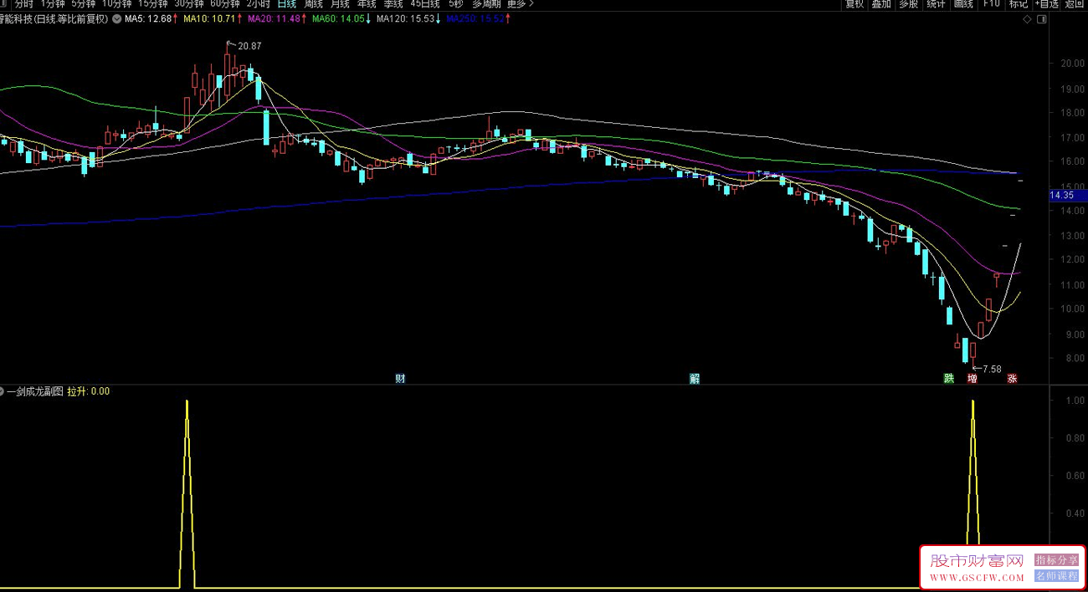
Task: Switch to 月线 monthly chart
Action: pyautogui.click(x=341, y=3)
